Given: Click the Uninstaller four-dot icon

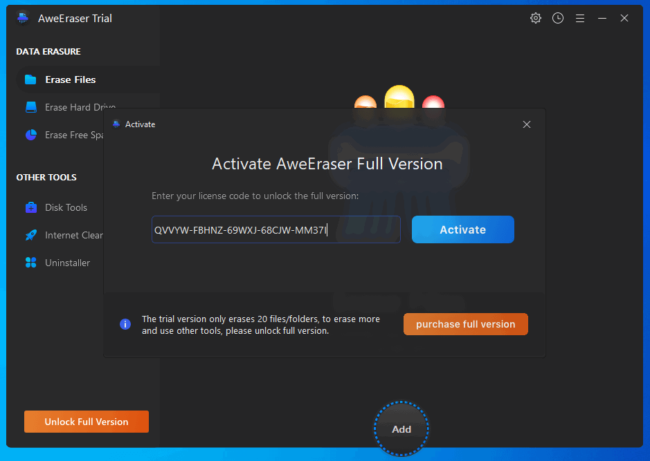Looking at the screenshot, I should [x=31, y=263].
